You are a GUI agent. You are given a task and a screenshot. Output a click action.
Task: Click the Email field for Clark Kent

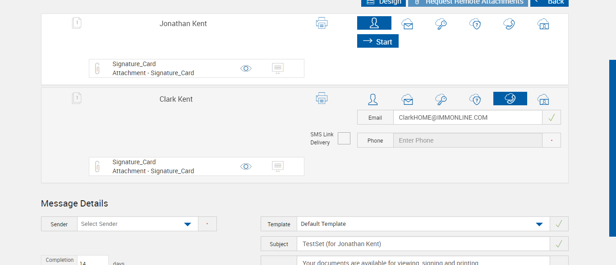(x=468, y=117)
